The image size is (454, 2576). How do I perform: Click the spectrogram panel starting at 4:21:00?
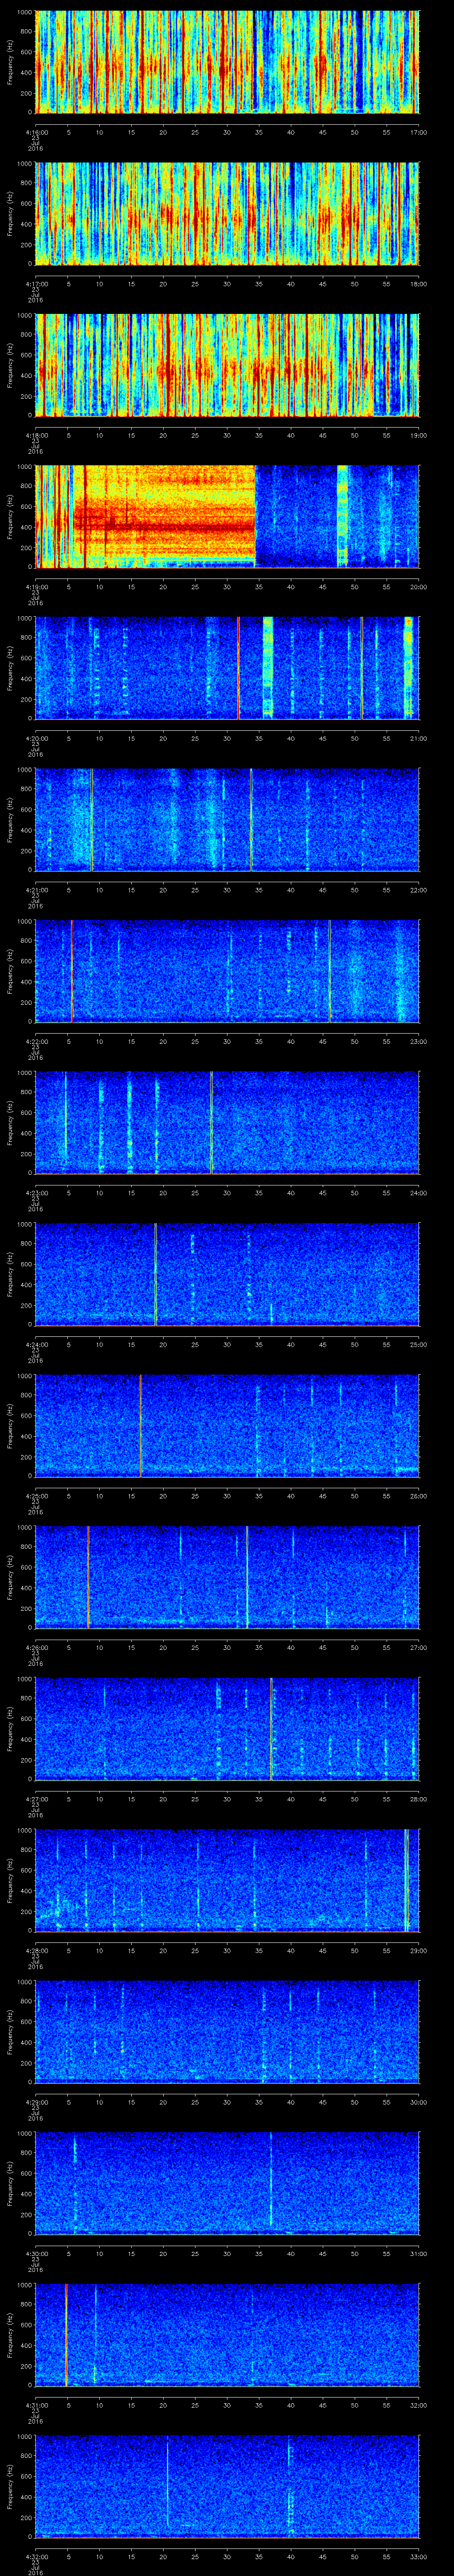coord(227,819)
